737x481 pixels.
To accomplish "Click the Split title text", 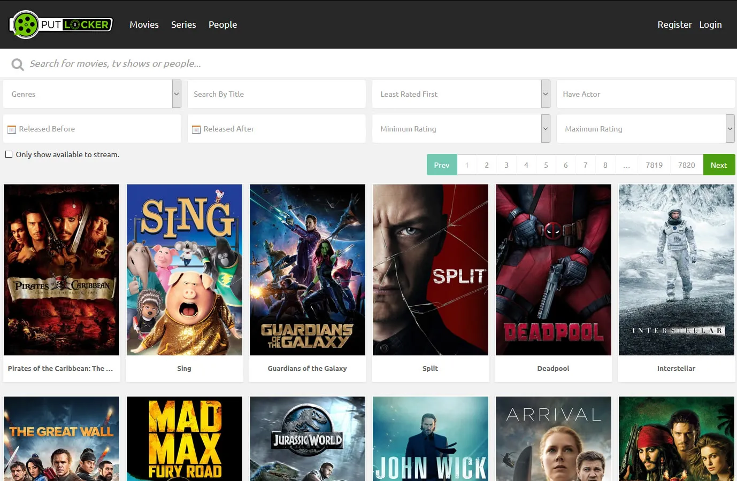I will tap(430, 368).
